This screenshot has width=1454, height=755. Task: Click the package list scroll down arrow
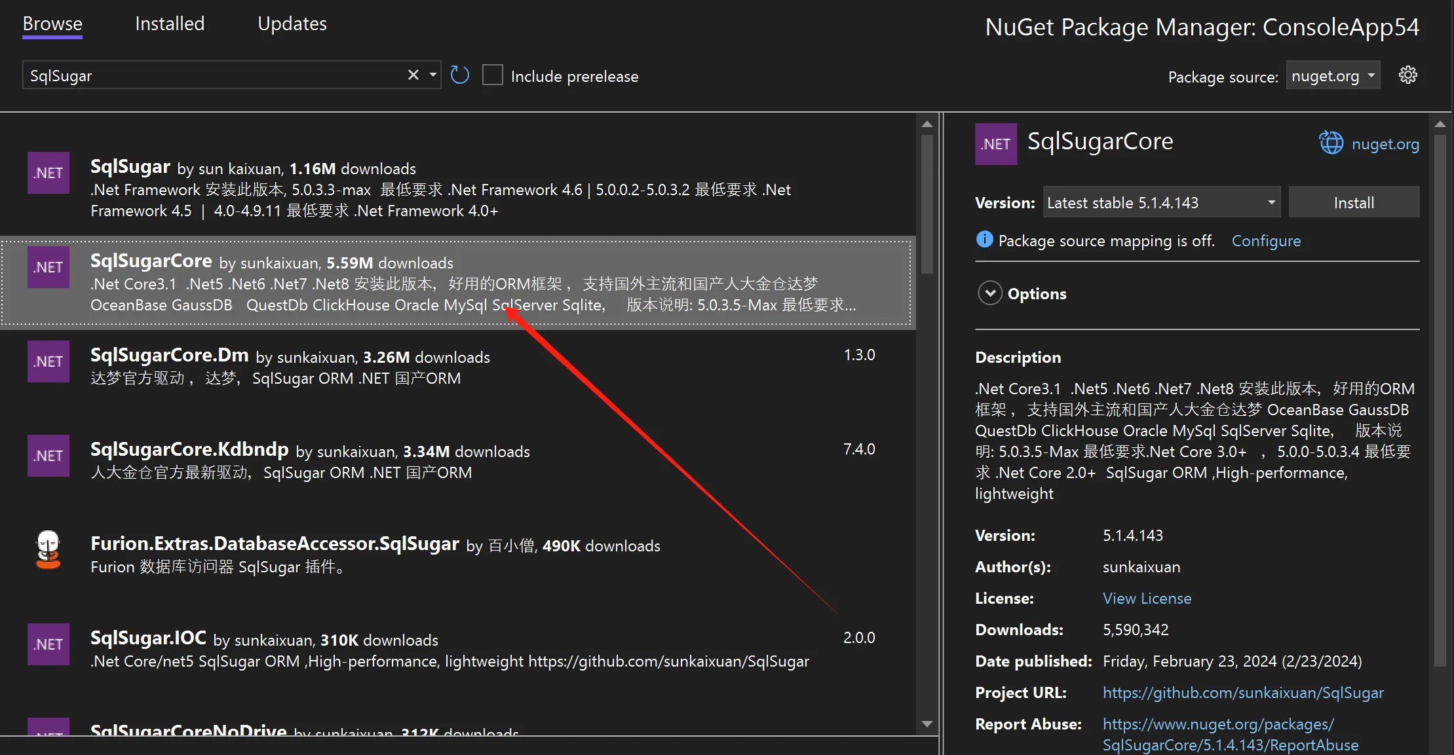point(927,724)
